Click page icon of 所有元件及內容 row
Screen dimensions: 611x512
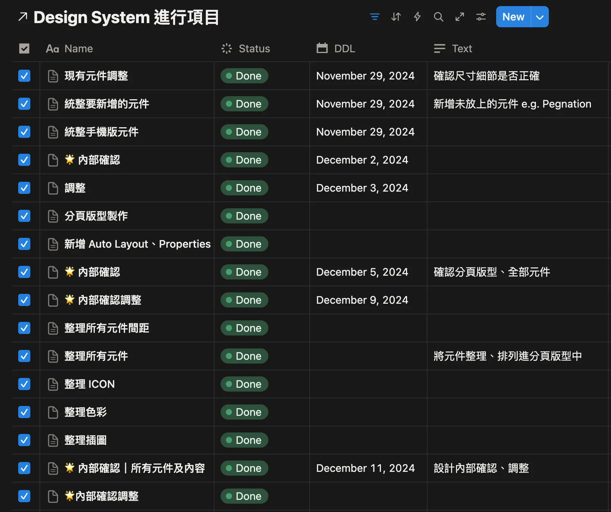coord(53,468)
